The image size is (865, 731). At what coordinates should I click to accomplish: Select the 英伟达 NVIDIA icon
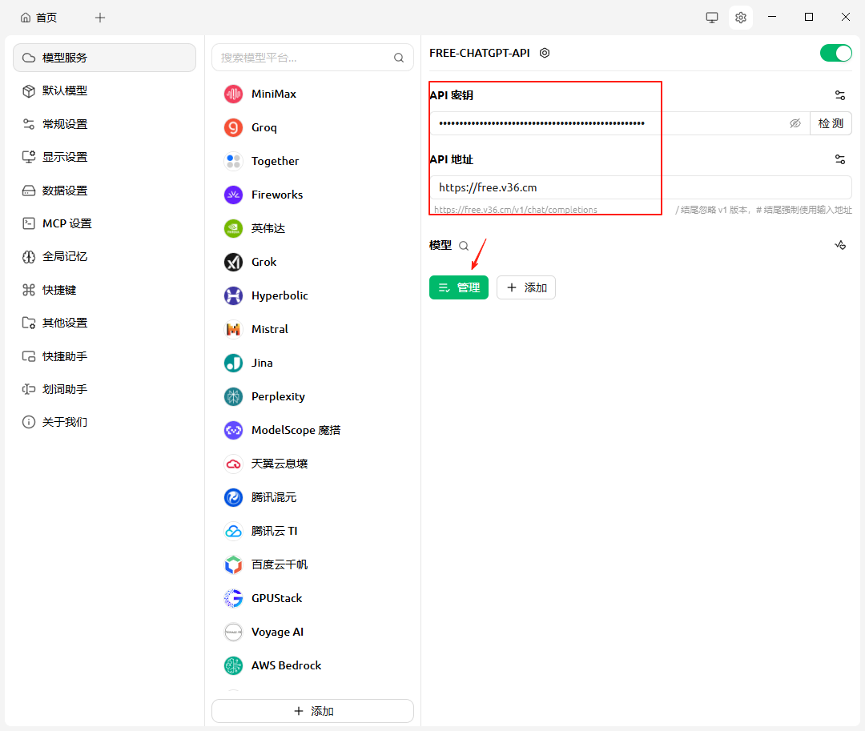click(x=233, y=228)
